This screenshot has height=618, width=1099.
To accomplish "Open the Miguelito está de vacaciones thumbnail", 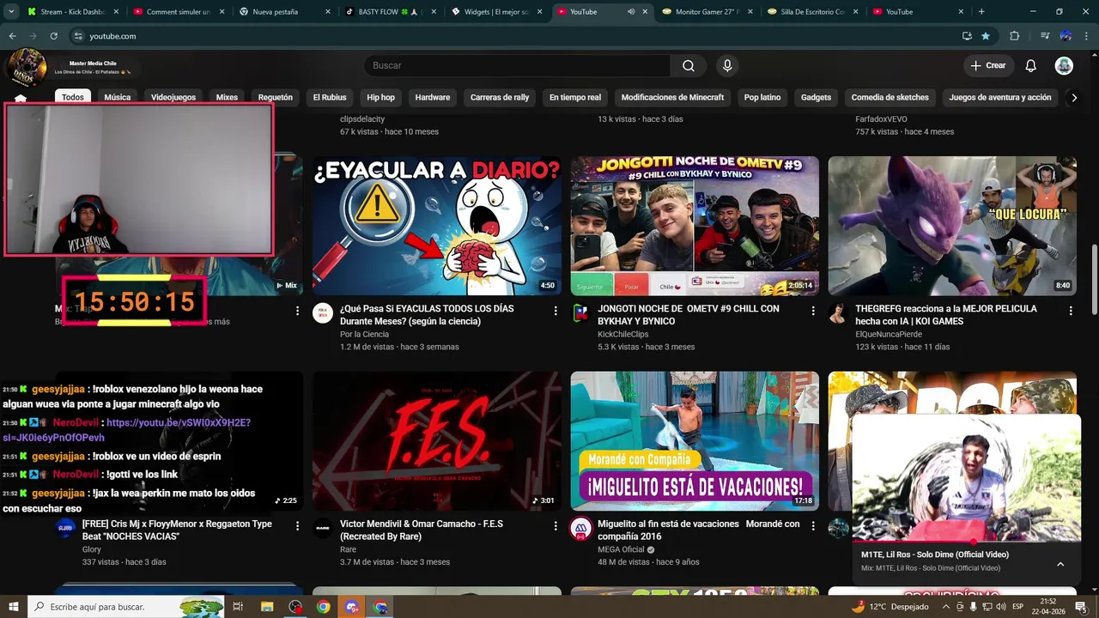I will pyautogui.click(x=695, y=441).
